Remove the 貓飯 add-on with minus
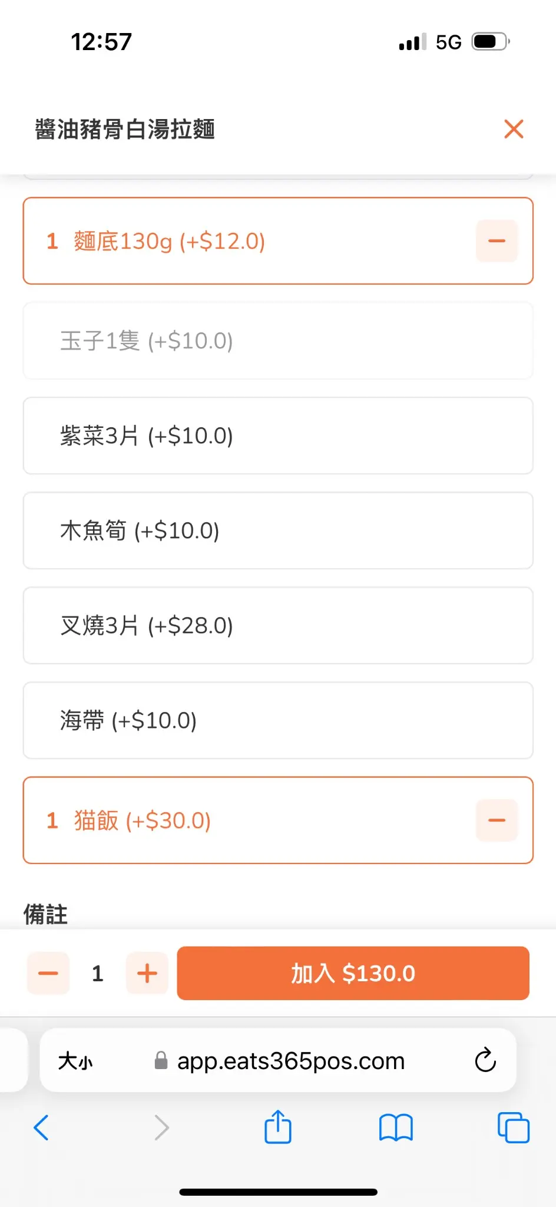This screenshot has width=556, height=1207. coord(497,820)
